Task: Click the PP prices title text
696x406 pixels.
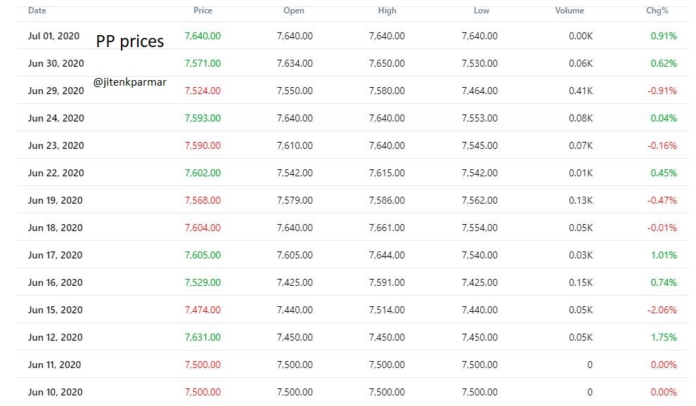Action: coord(131,41)
